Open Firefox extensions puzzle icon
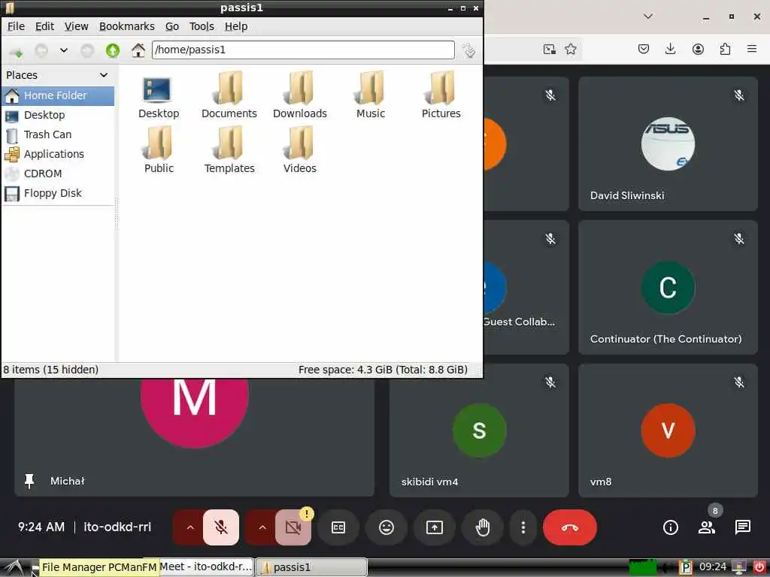This screenshot has width=770, height=577. (x=725, y=49)
